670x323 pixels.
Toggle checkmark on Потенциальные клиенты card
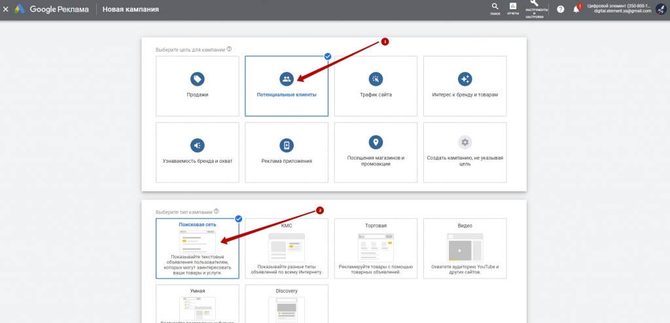pos(328,56)
